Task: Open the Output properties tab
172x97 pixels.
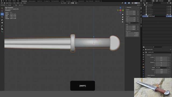Action: (143, 55)
